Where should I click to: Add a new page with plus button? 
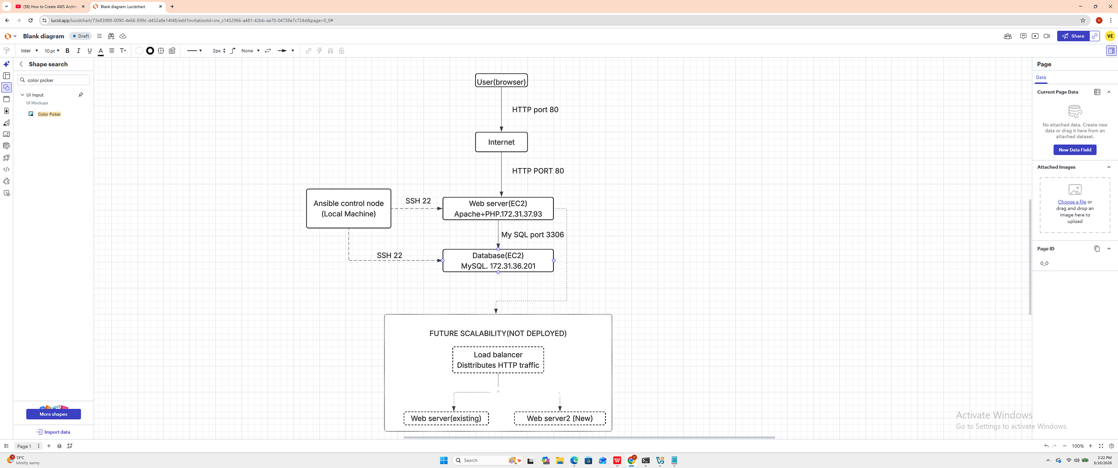(x=49, y=446)
